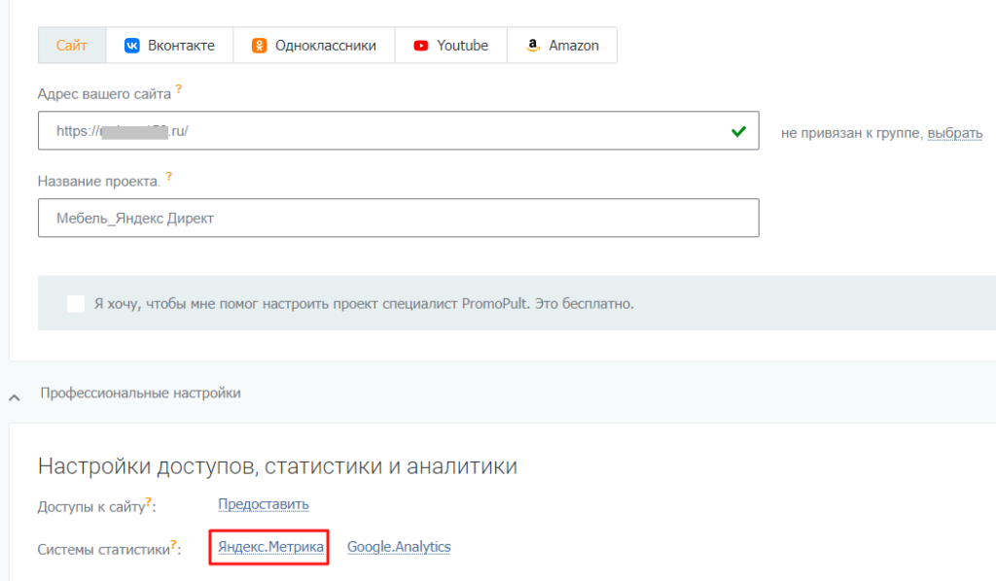Click help icon beside 'Название проекта'
Image resolution: width=996 pixels, height=581 pixels.
click(169, 176)
